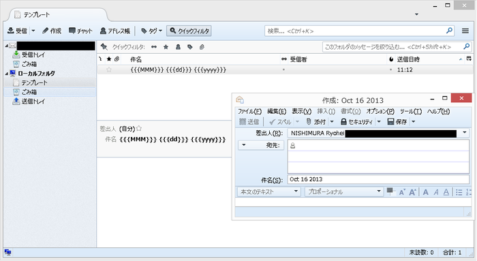The height and width of the screenshot is (261, 477).
Task: Click the 送信 send button
Action: coord(249,122)
